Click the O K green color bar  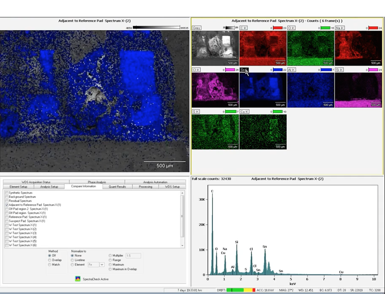tap(325, 28)
